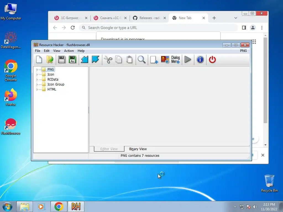Open the View menu

coord(57,51)
